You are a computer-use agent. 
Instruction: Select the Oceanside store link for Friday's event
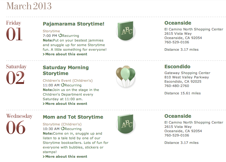click(x=178, y=23)
